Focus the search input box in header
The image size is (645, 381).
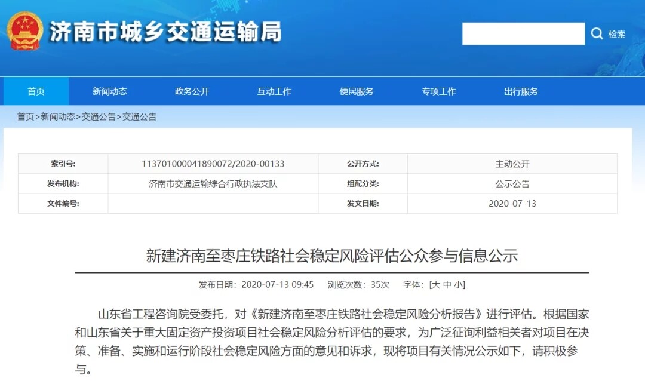click(523, 34)
